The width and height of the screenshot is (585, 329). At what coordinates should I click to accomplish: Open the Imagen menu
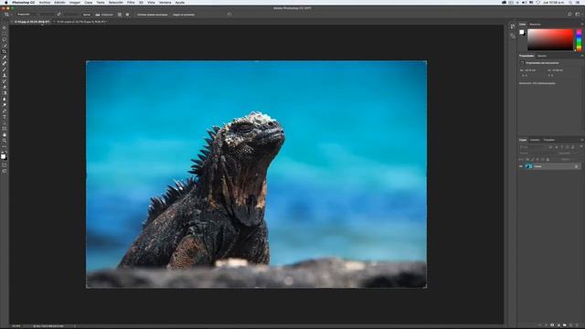point(75,2)
